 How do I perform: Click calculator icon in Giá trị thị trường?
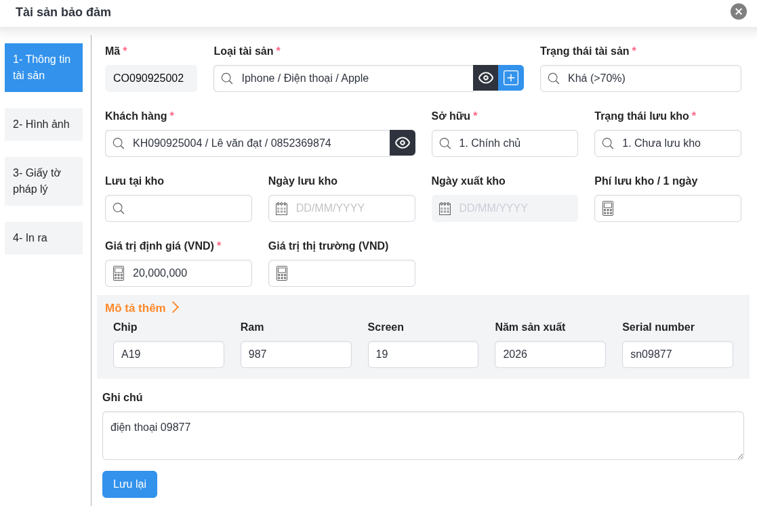point(282,273)
